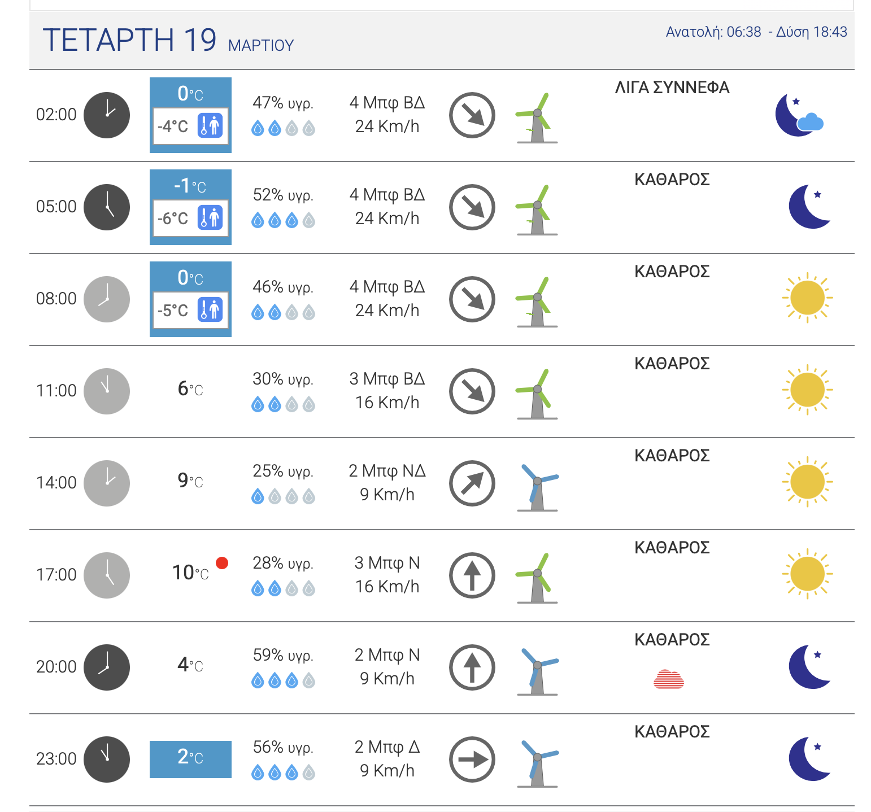
Task: Click the 3 Μπφ Ν wind text
Action: click(387, 563)
